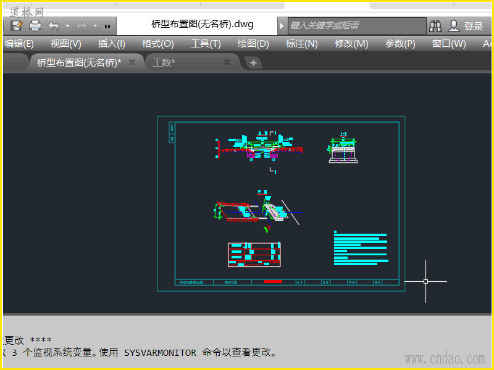Image resolution: width=494 pixels, height=370 pixels.
Task: Click the Undo arrow icon
Action: click(x=54, y=26)
